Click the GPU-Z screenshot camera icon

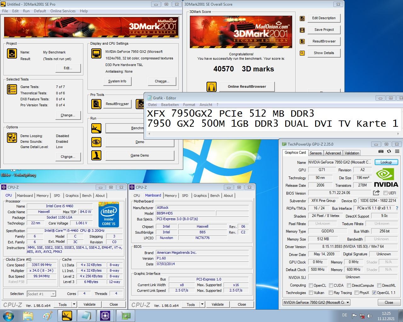click(381, 152)
